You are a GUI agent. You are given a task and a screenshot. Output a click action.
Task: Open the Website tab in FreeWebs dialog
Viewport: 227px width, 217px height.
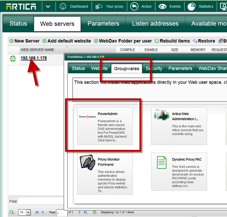99,68
